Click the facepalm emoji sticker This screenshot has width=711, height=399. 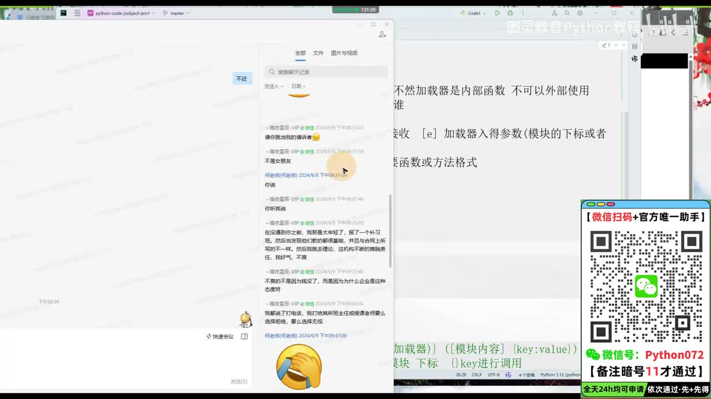tap(299, 366)
